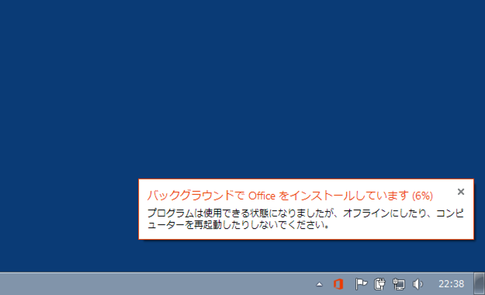This screenshot has width=485, height=295.
Task: Click the empty blue desktop above the notification
Action: (x=241, y=90)
